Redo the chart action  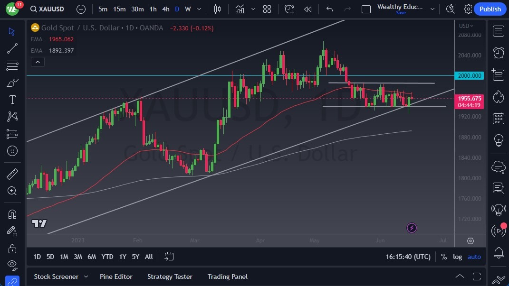[347, 9]
